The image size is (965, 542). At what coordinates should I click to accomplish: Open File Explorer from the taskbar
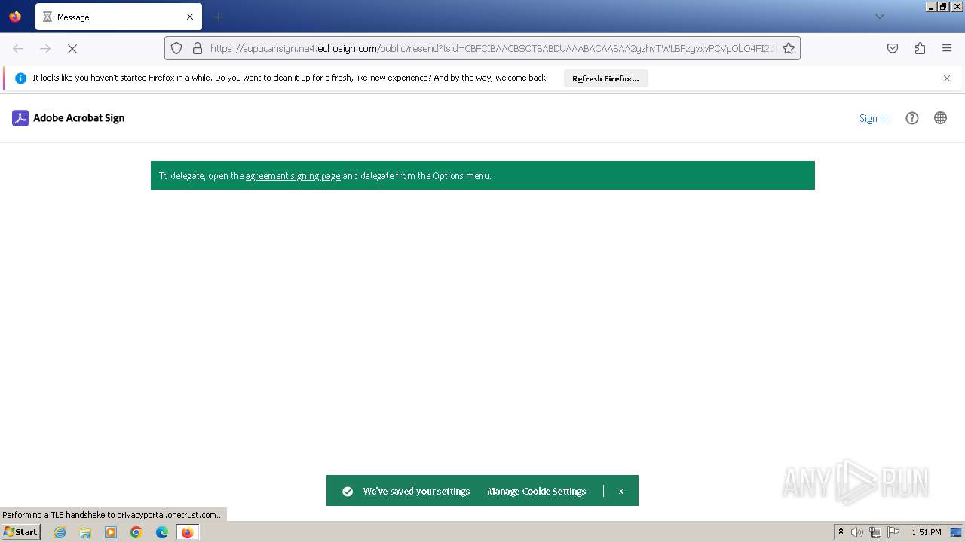pos(85,532)
